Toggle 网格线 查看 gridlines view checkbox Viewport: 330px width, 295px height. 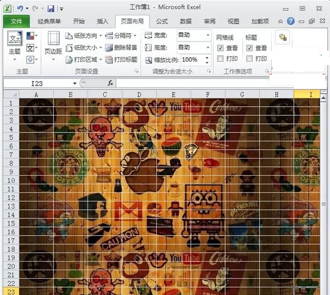click(220, 48)
